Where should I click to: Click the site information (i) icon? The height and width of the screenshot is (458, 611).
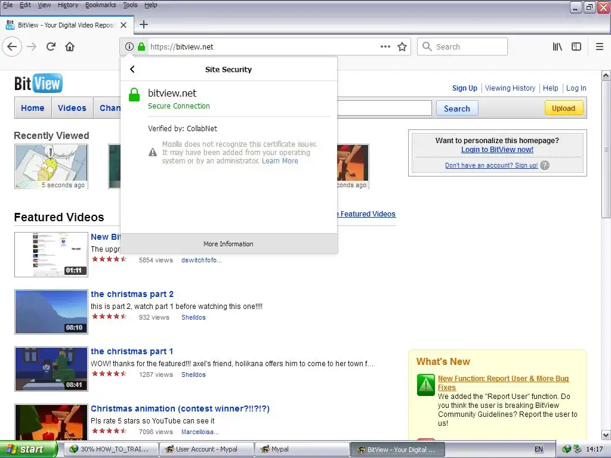click(129, 47)
